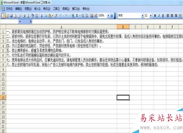Open the 帮助(H) menu
Image resolution: width=183 pixels, height=133 pixels.
(86, 9)
